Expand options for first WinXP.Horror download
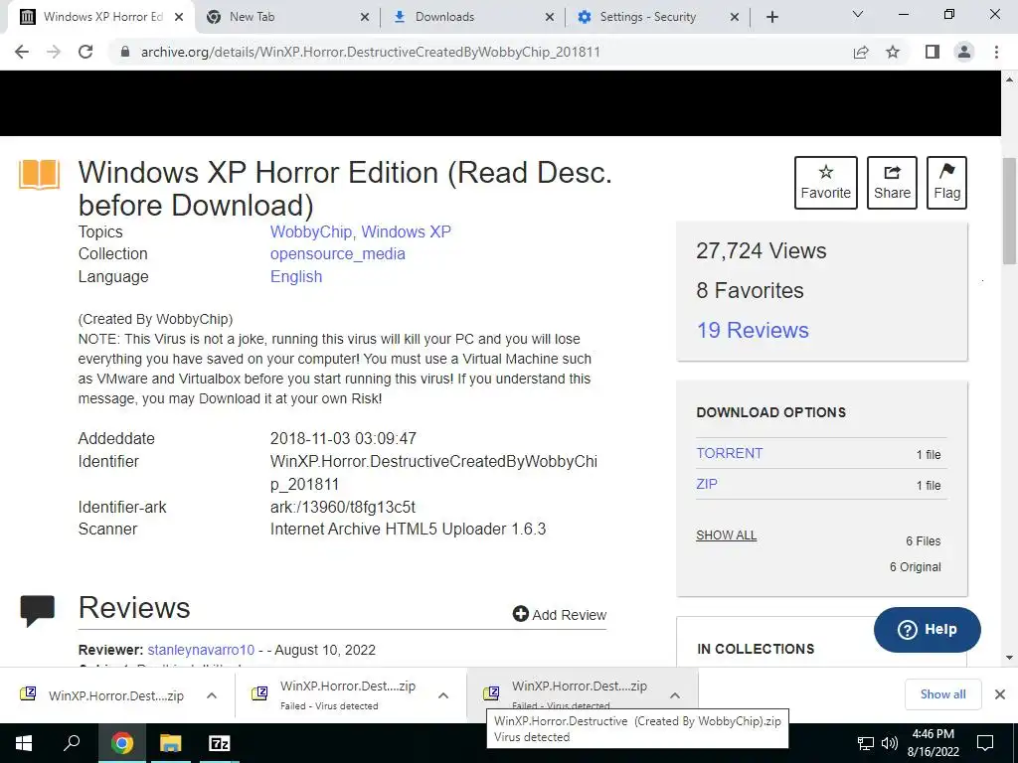Viewport: 1018px width, 763px height. 212,695
